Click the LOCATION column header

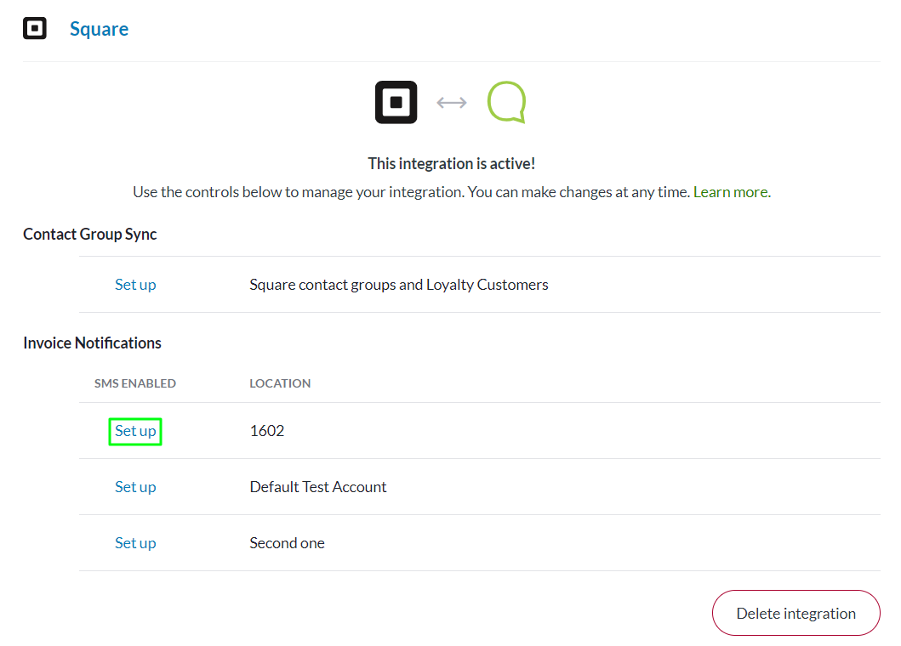[280, 383]
